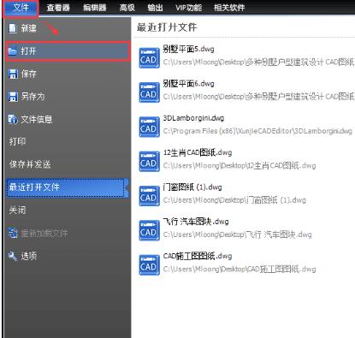The image size is (355, 338).
Task: Open recent file 别墅平面5.dwg
Action: coord(188,49)
